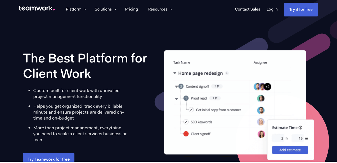This screenshot has width=337, height=163.
Task: Click The Best Platform for Client Work heading
Action: tap(85, 66)
